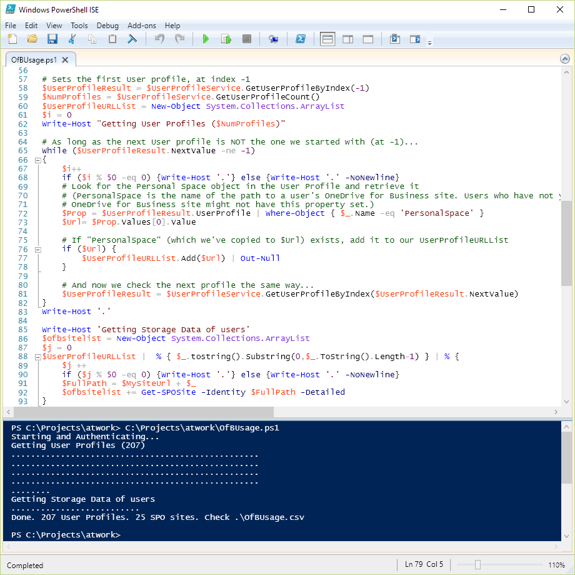Save the script with the floppy disk icon

tap(52, 39)
